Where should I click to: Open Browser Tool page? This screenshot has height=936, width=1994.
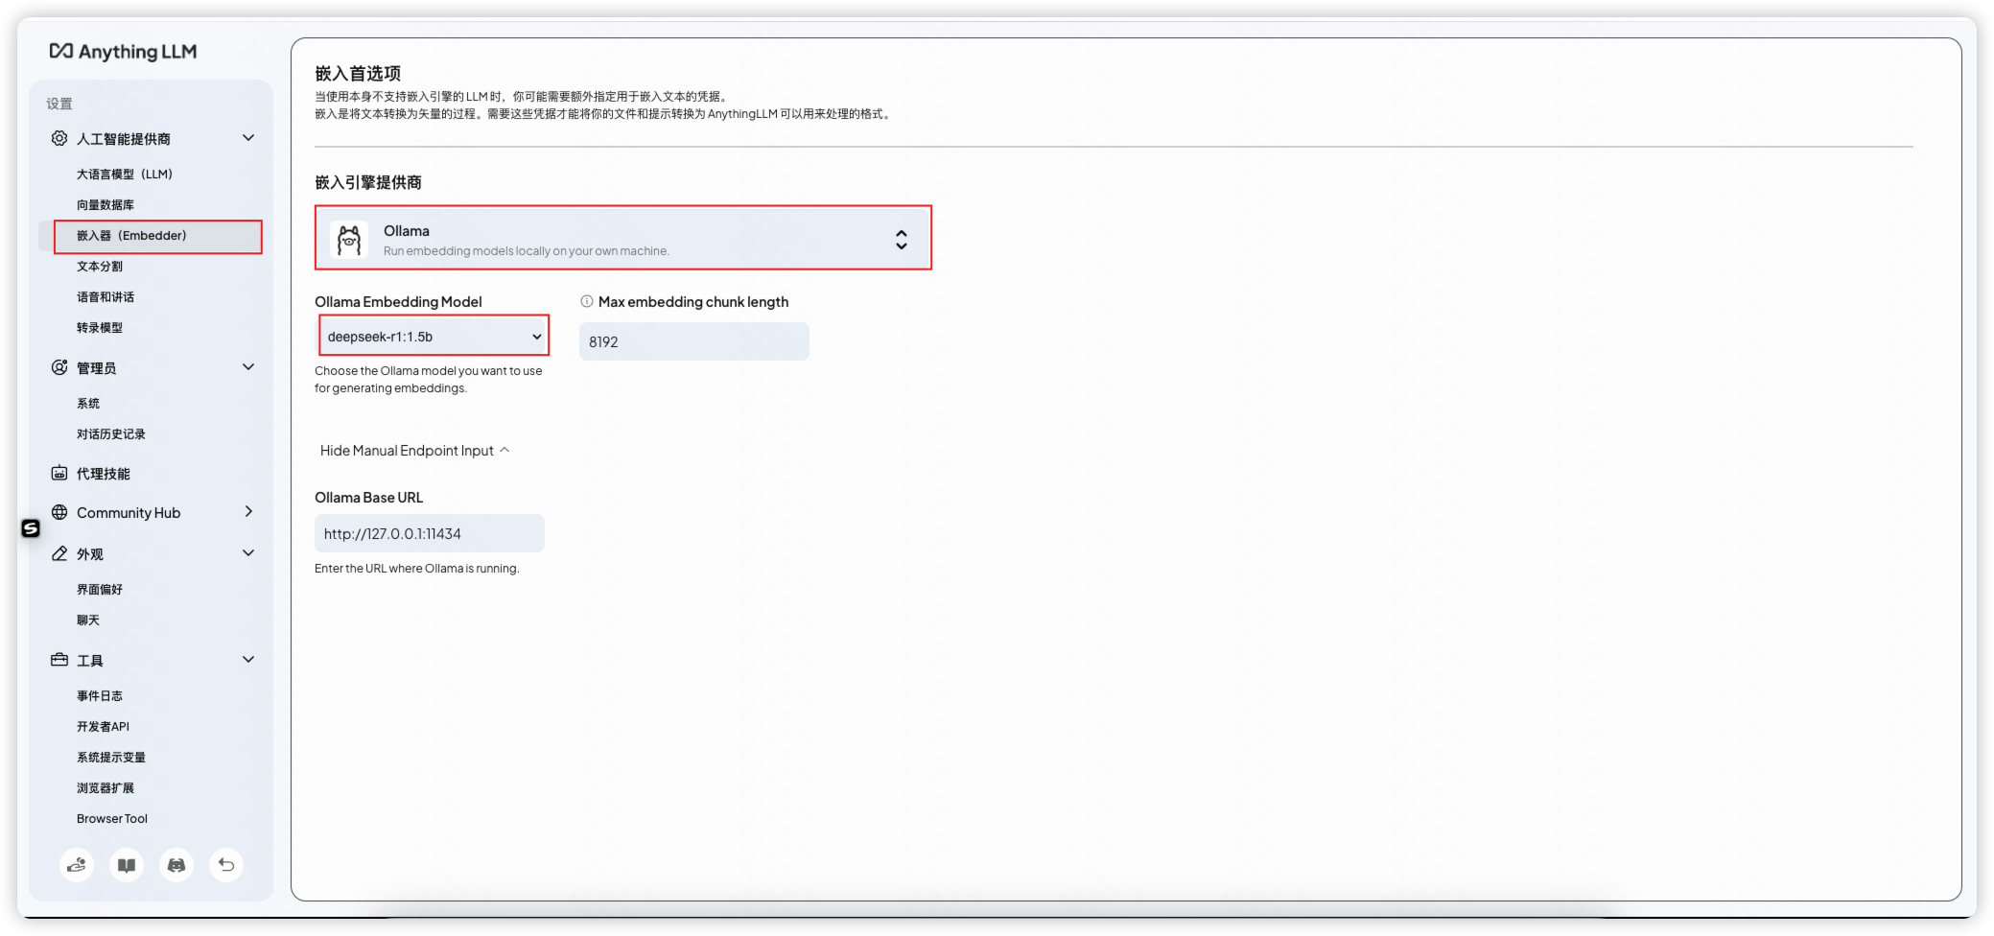pos(112,819)
